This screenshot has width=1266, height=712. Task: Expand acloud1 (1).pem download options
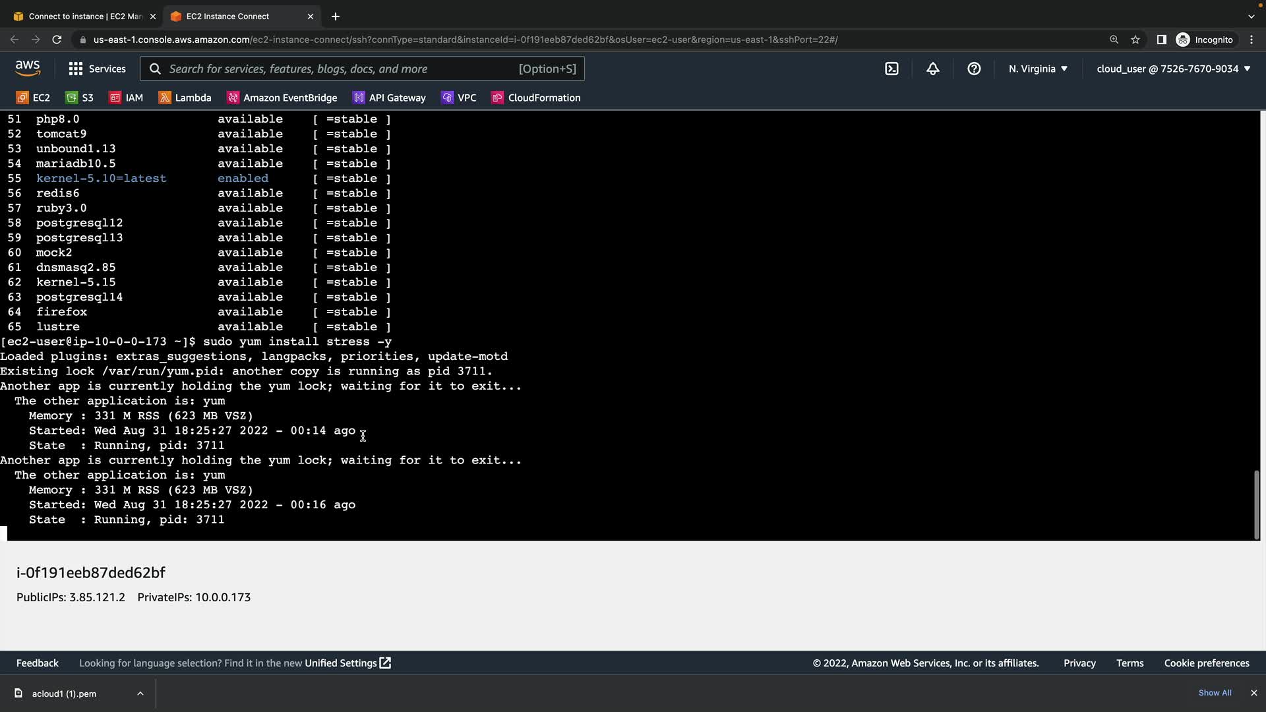point(140,694)
